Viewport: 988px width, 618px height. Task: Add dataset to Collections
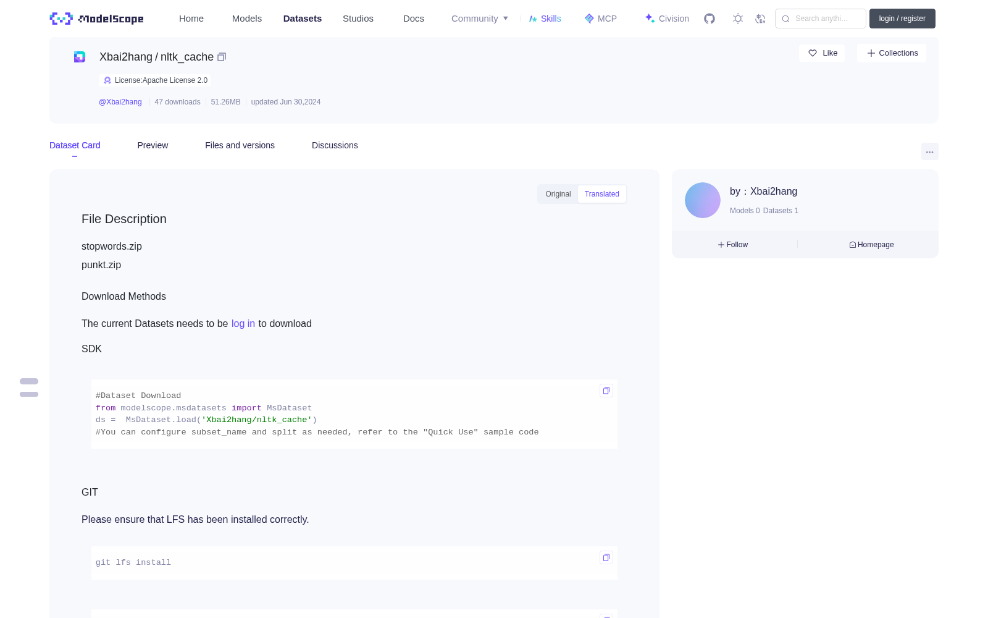(x=892, y=53)
